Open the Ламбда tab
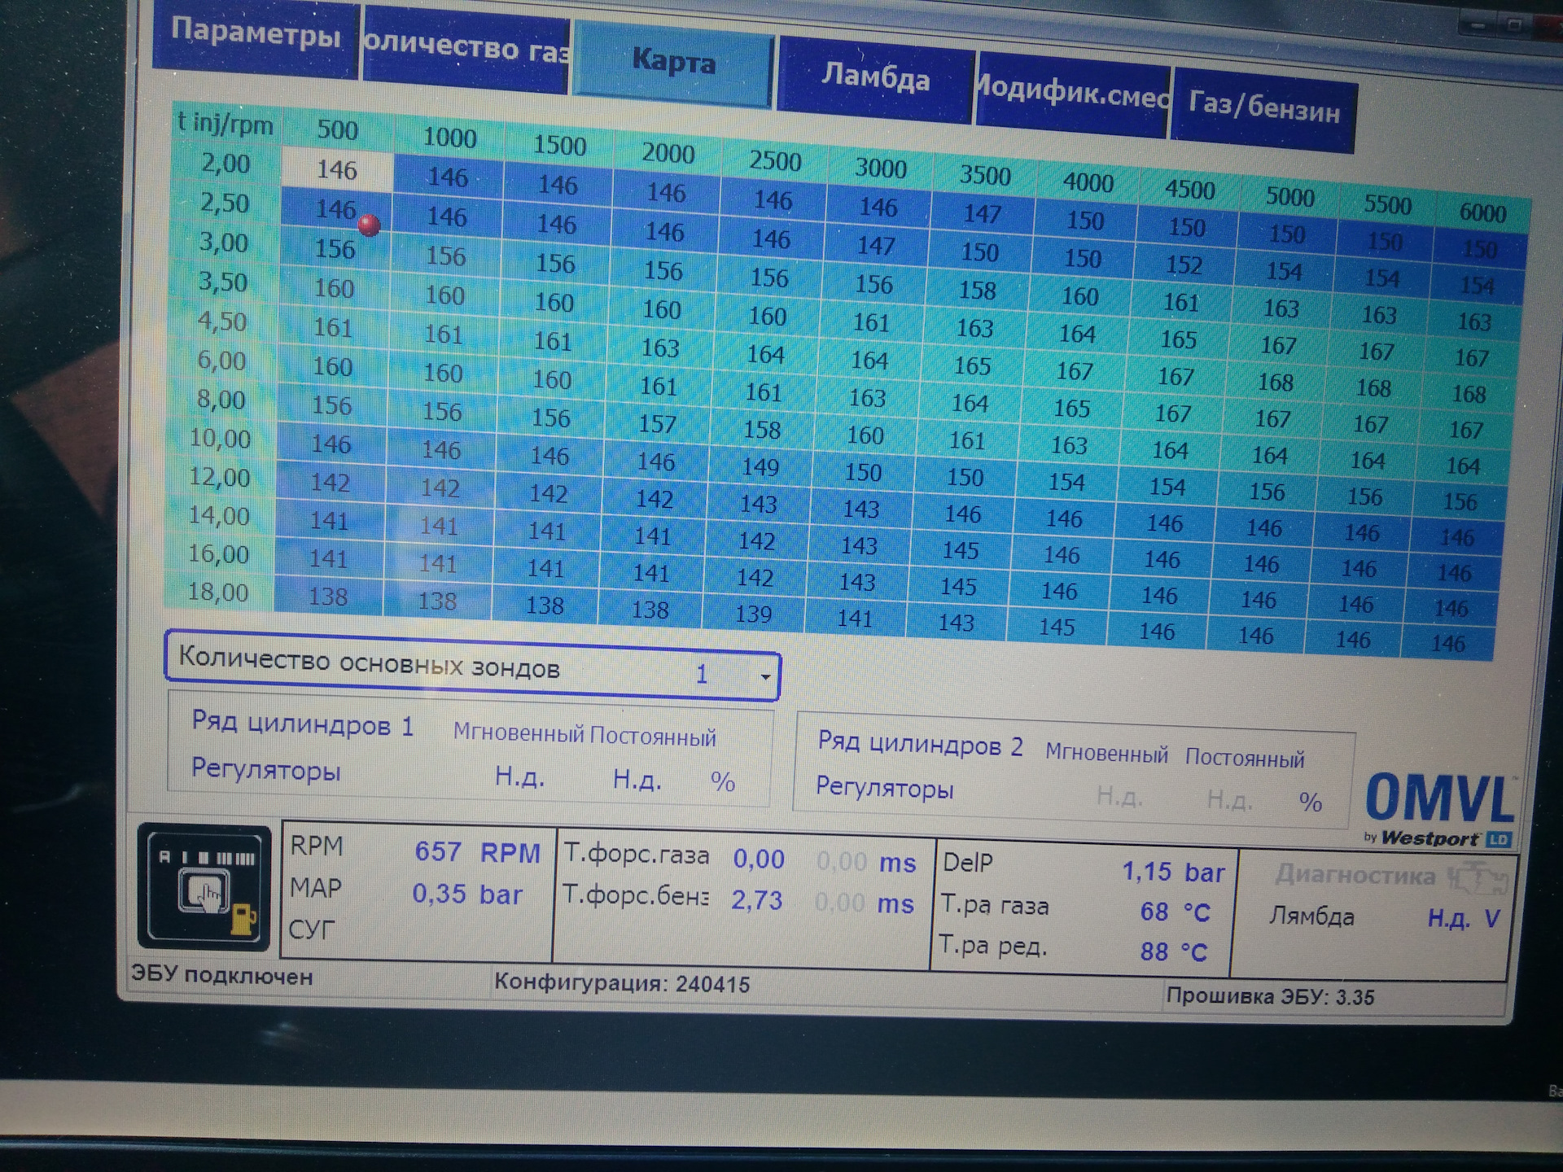The height and width of the screenshot is (1172, 1563). click(x=875, y=78)
